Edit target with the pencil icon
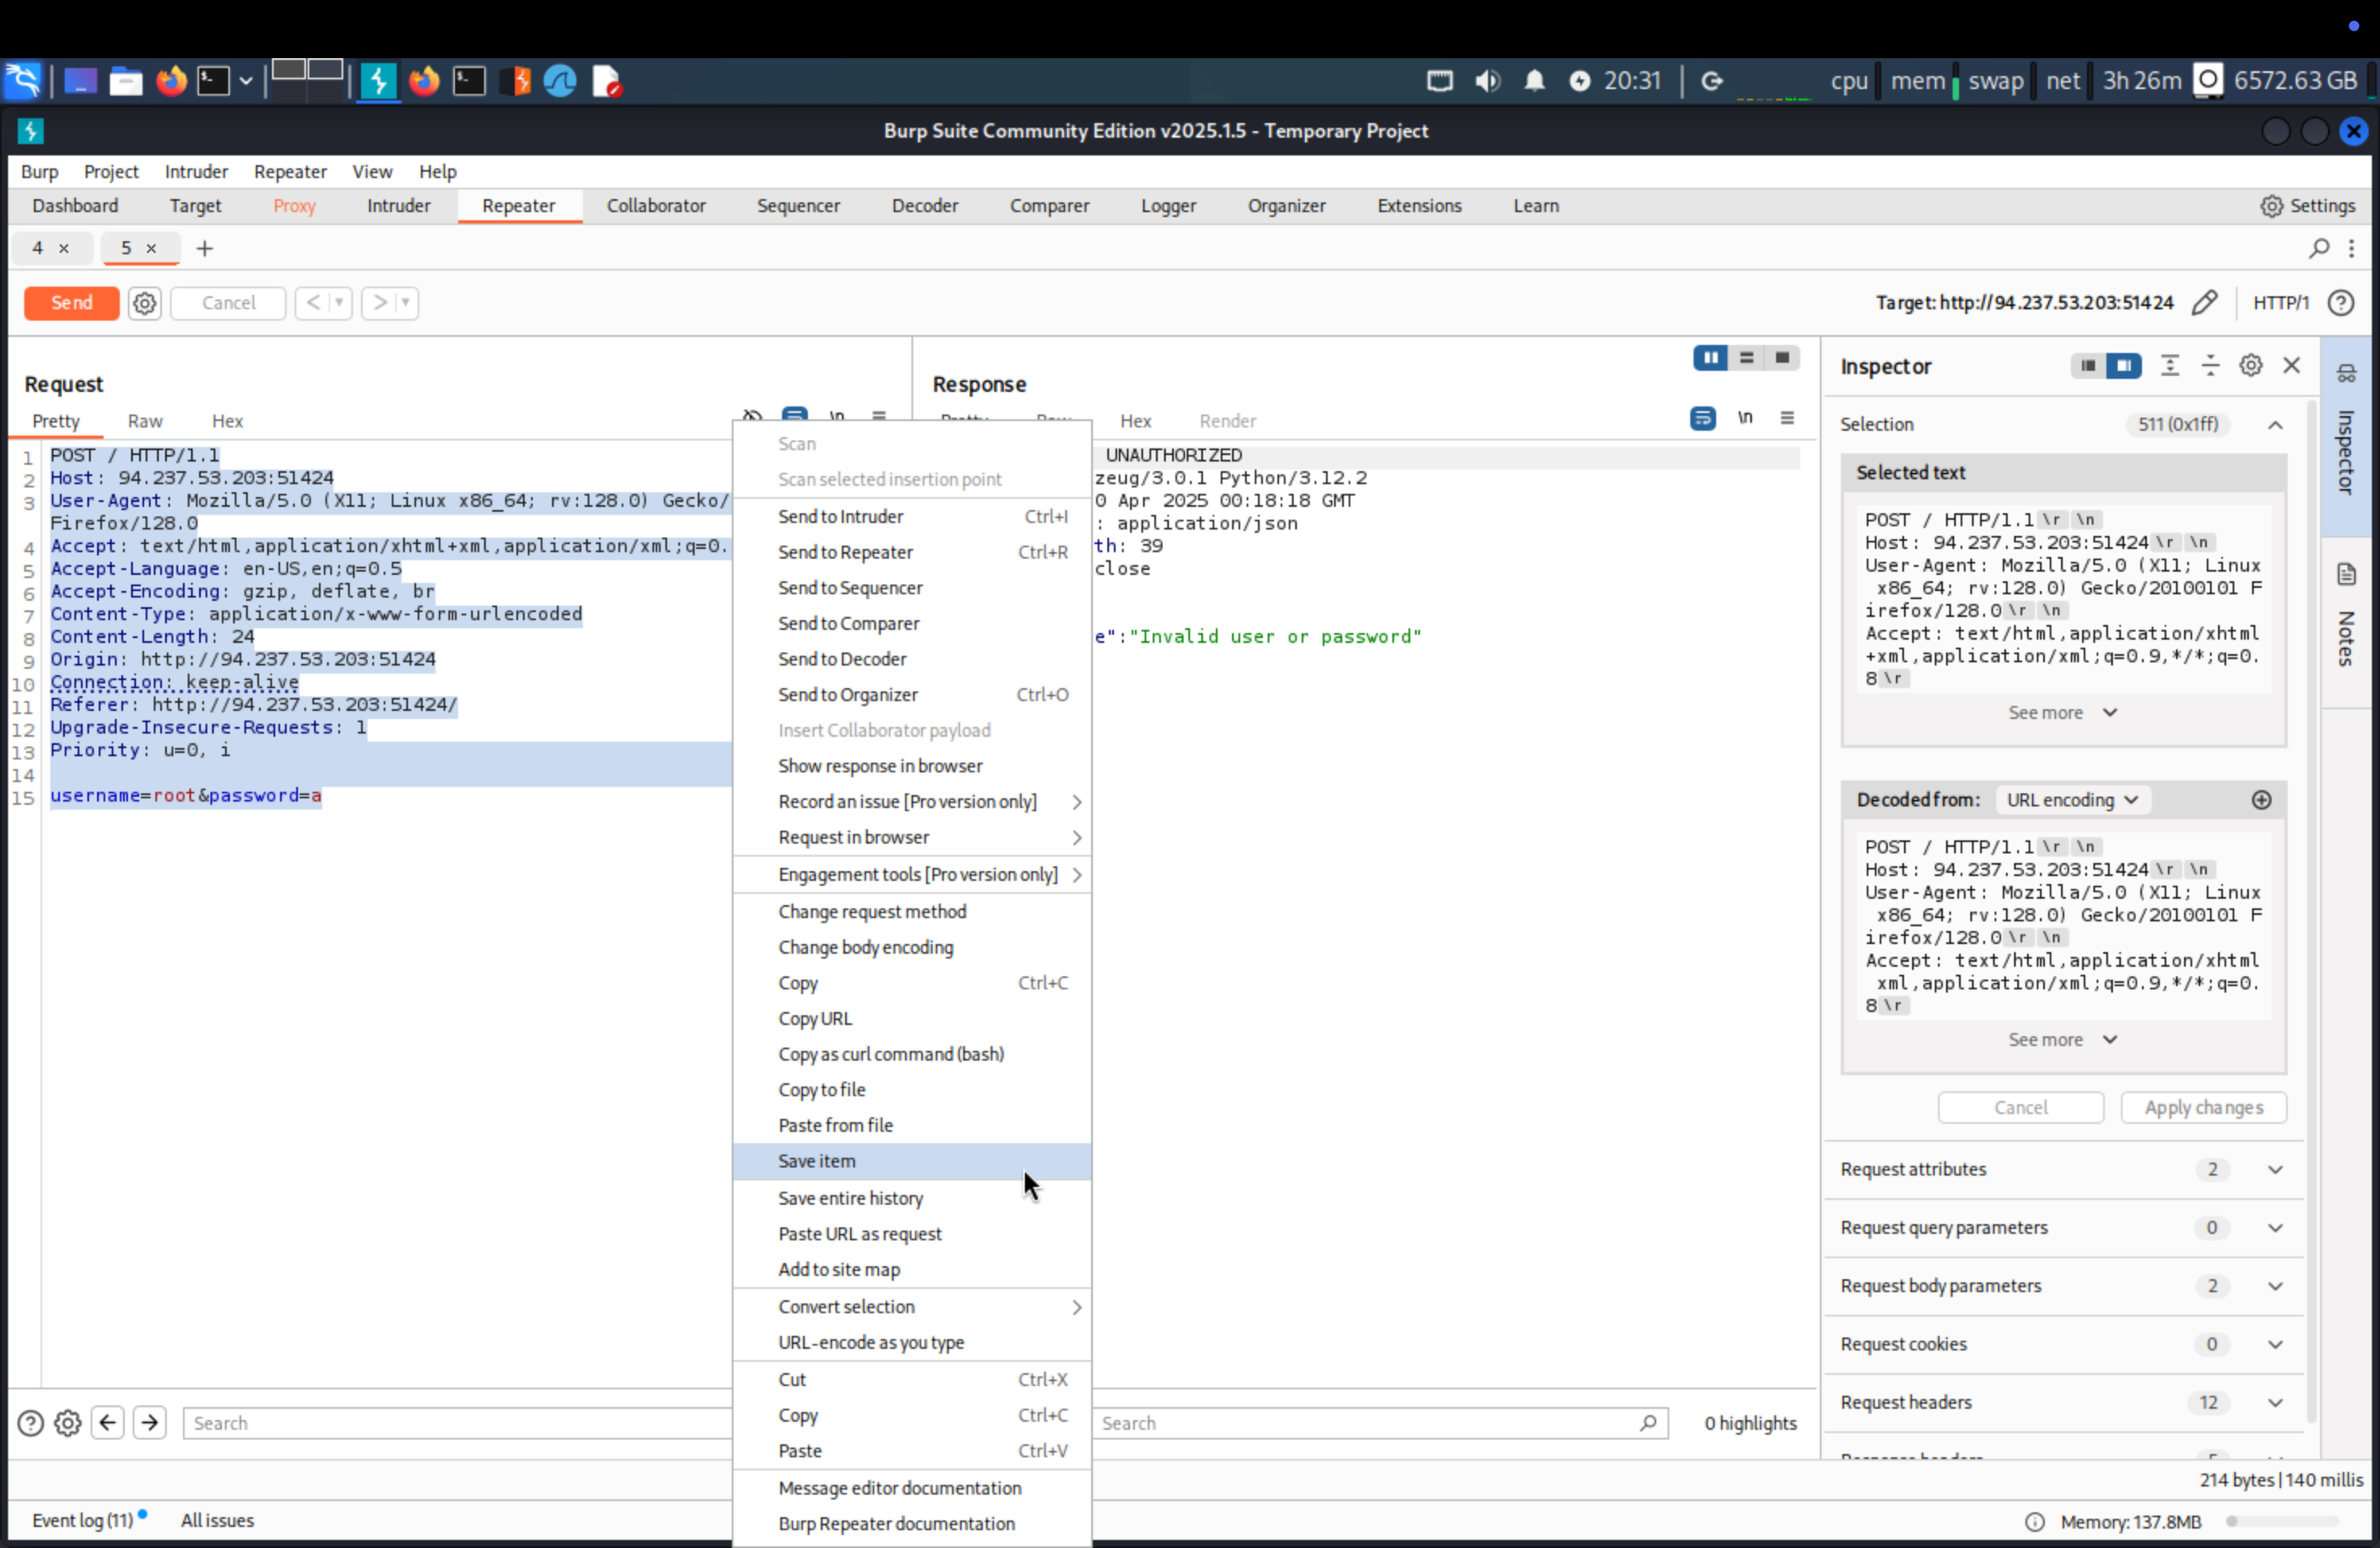 pyautogui.click(x=2204, y=303)
